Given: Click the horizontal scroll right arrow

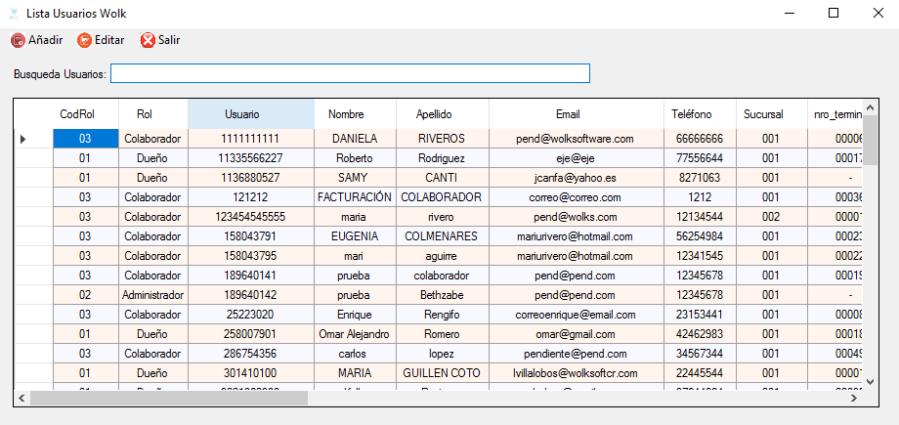Looking at the screenshot, I should (x=855, y=398).
